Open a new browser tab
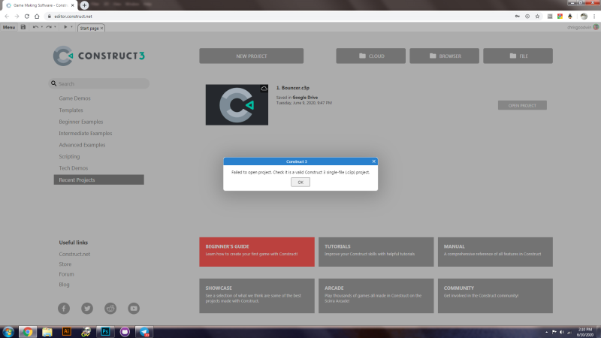Screen dimensions: 601x338 pos(84,5)
